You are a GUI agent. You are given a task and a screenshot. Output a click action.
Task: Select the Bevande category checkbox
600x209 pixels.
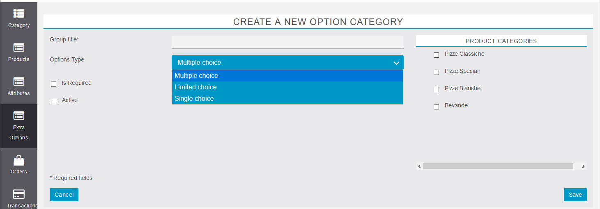click(x=436, y=107)
